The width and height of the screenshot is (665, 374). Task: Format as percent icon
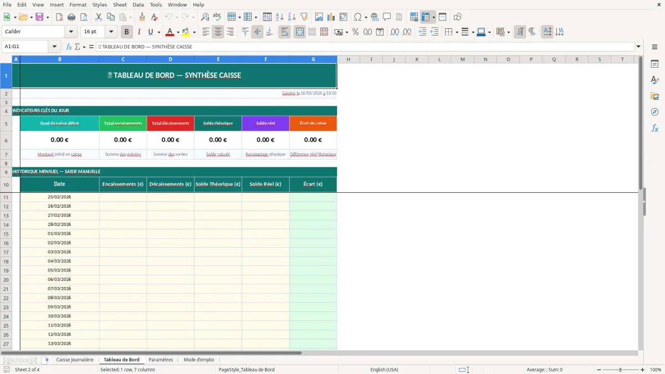point(356,32)
